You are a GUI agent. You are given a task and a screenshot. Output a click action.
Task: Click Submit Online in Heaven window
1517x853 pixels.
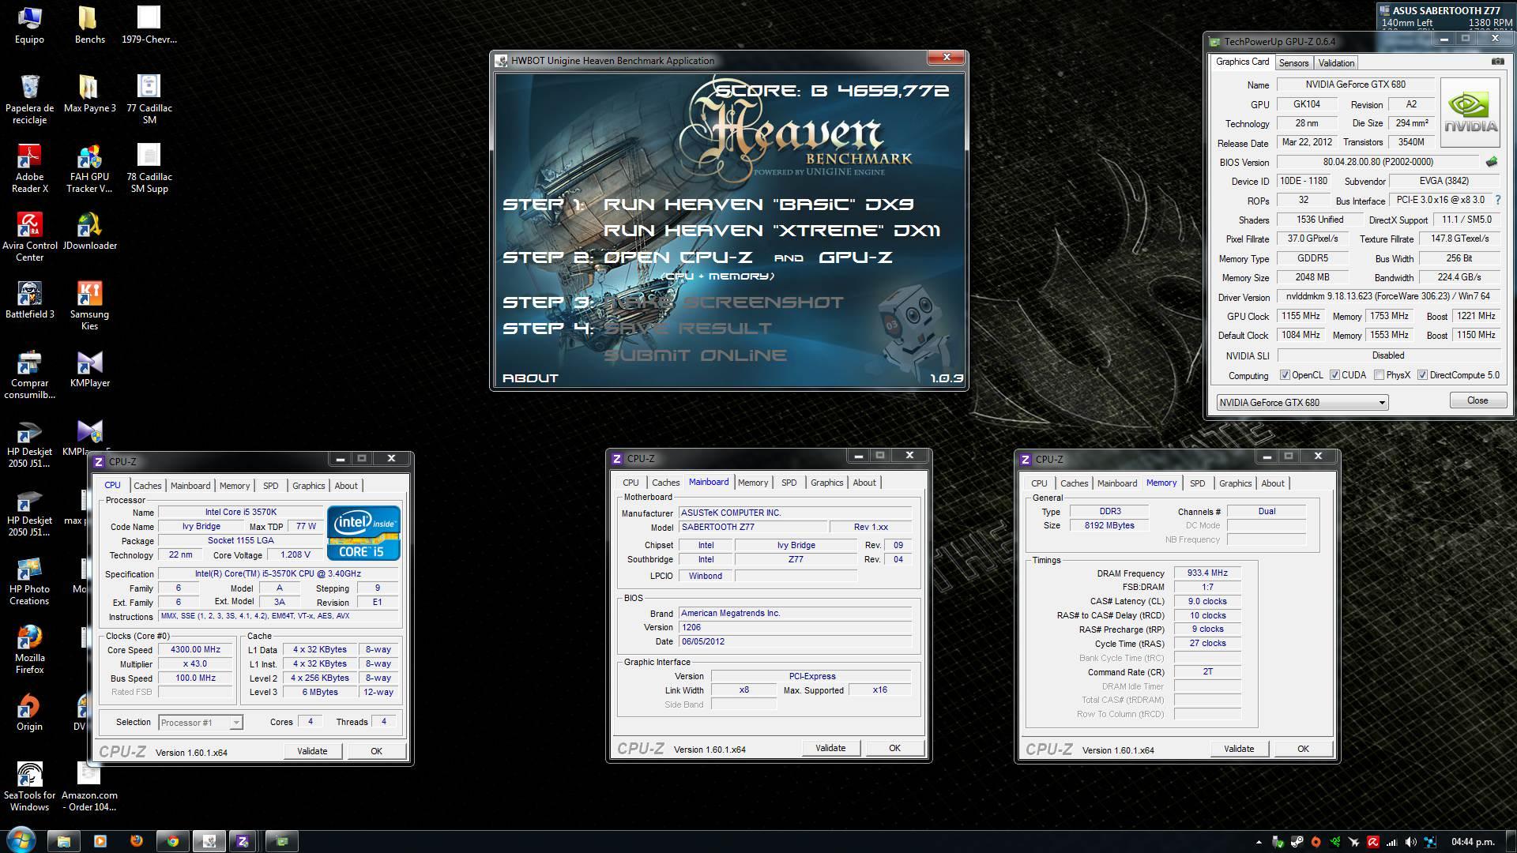pyautogui.click(x=695, y=355)
